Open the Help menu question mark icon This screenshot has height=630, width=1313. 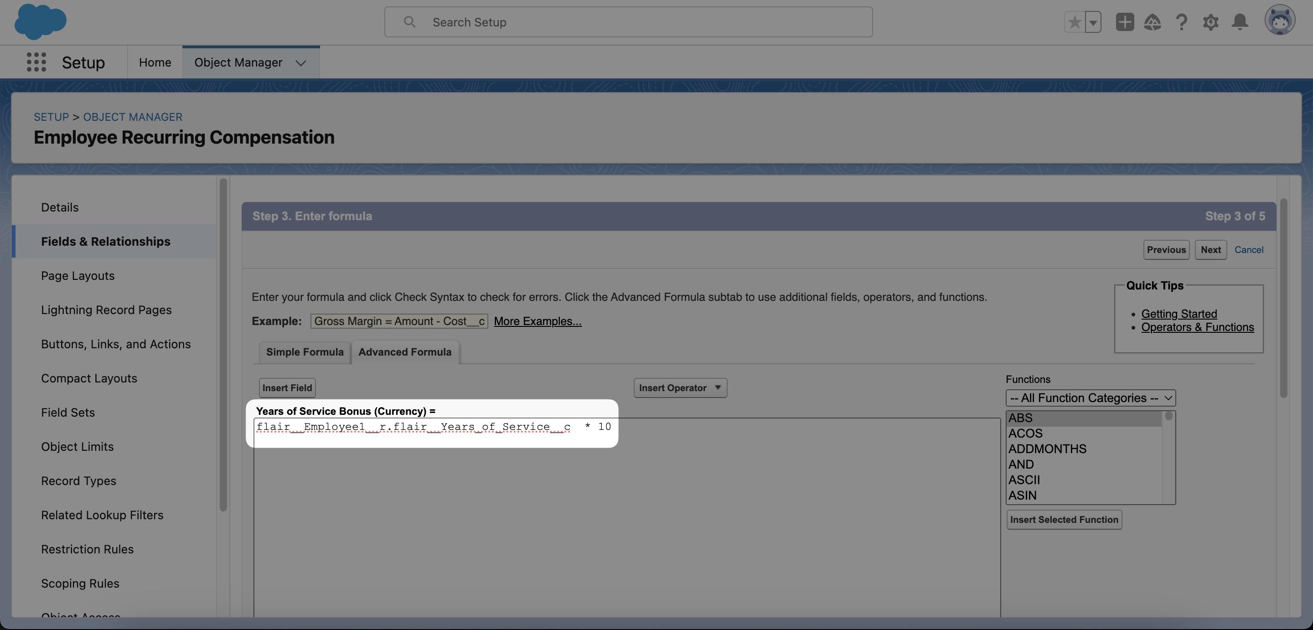(1182, 22)
